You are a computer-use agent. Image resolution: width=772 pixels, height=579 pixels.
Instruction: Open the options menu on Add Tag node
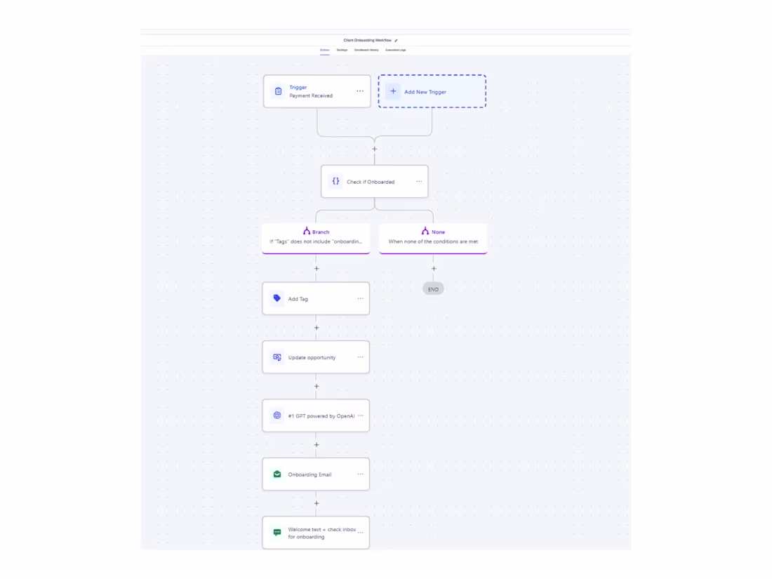click(x=360, y=298)
